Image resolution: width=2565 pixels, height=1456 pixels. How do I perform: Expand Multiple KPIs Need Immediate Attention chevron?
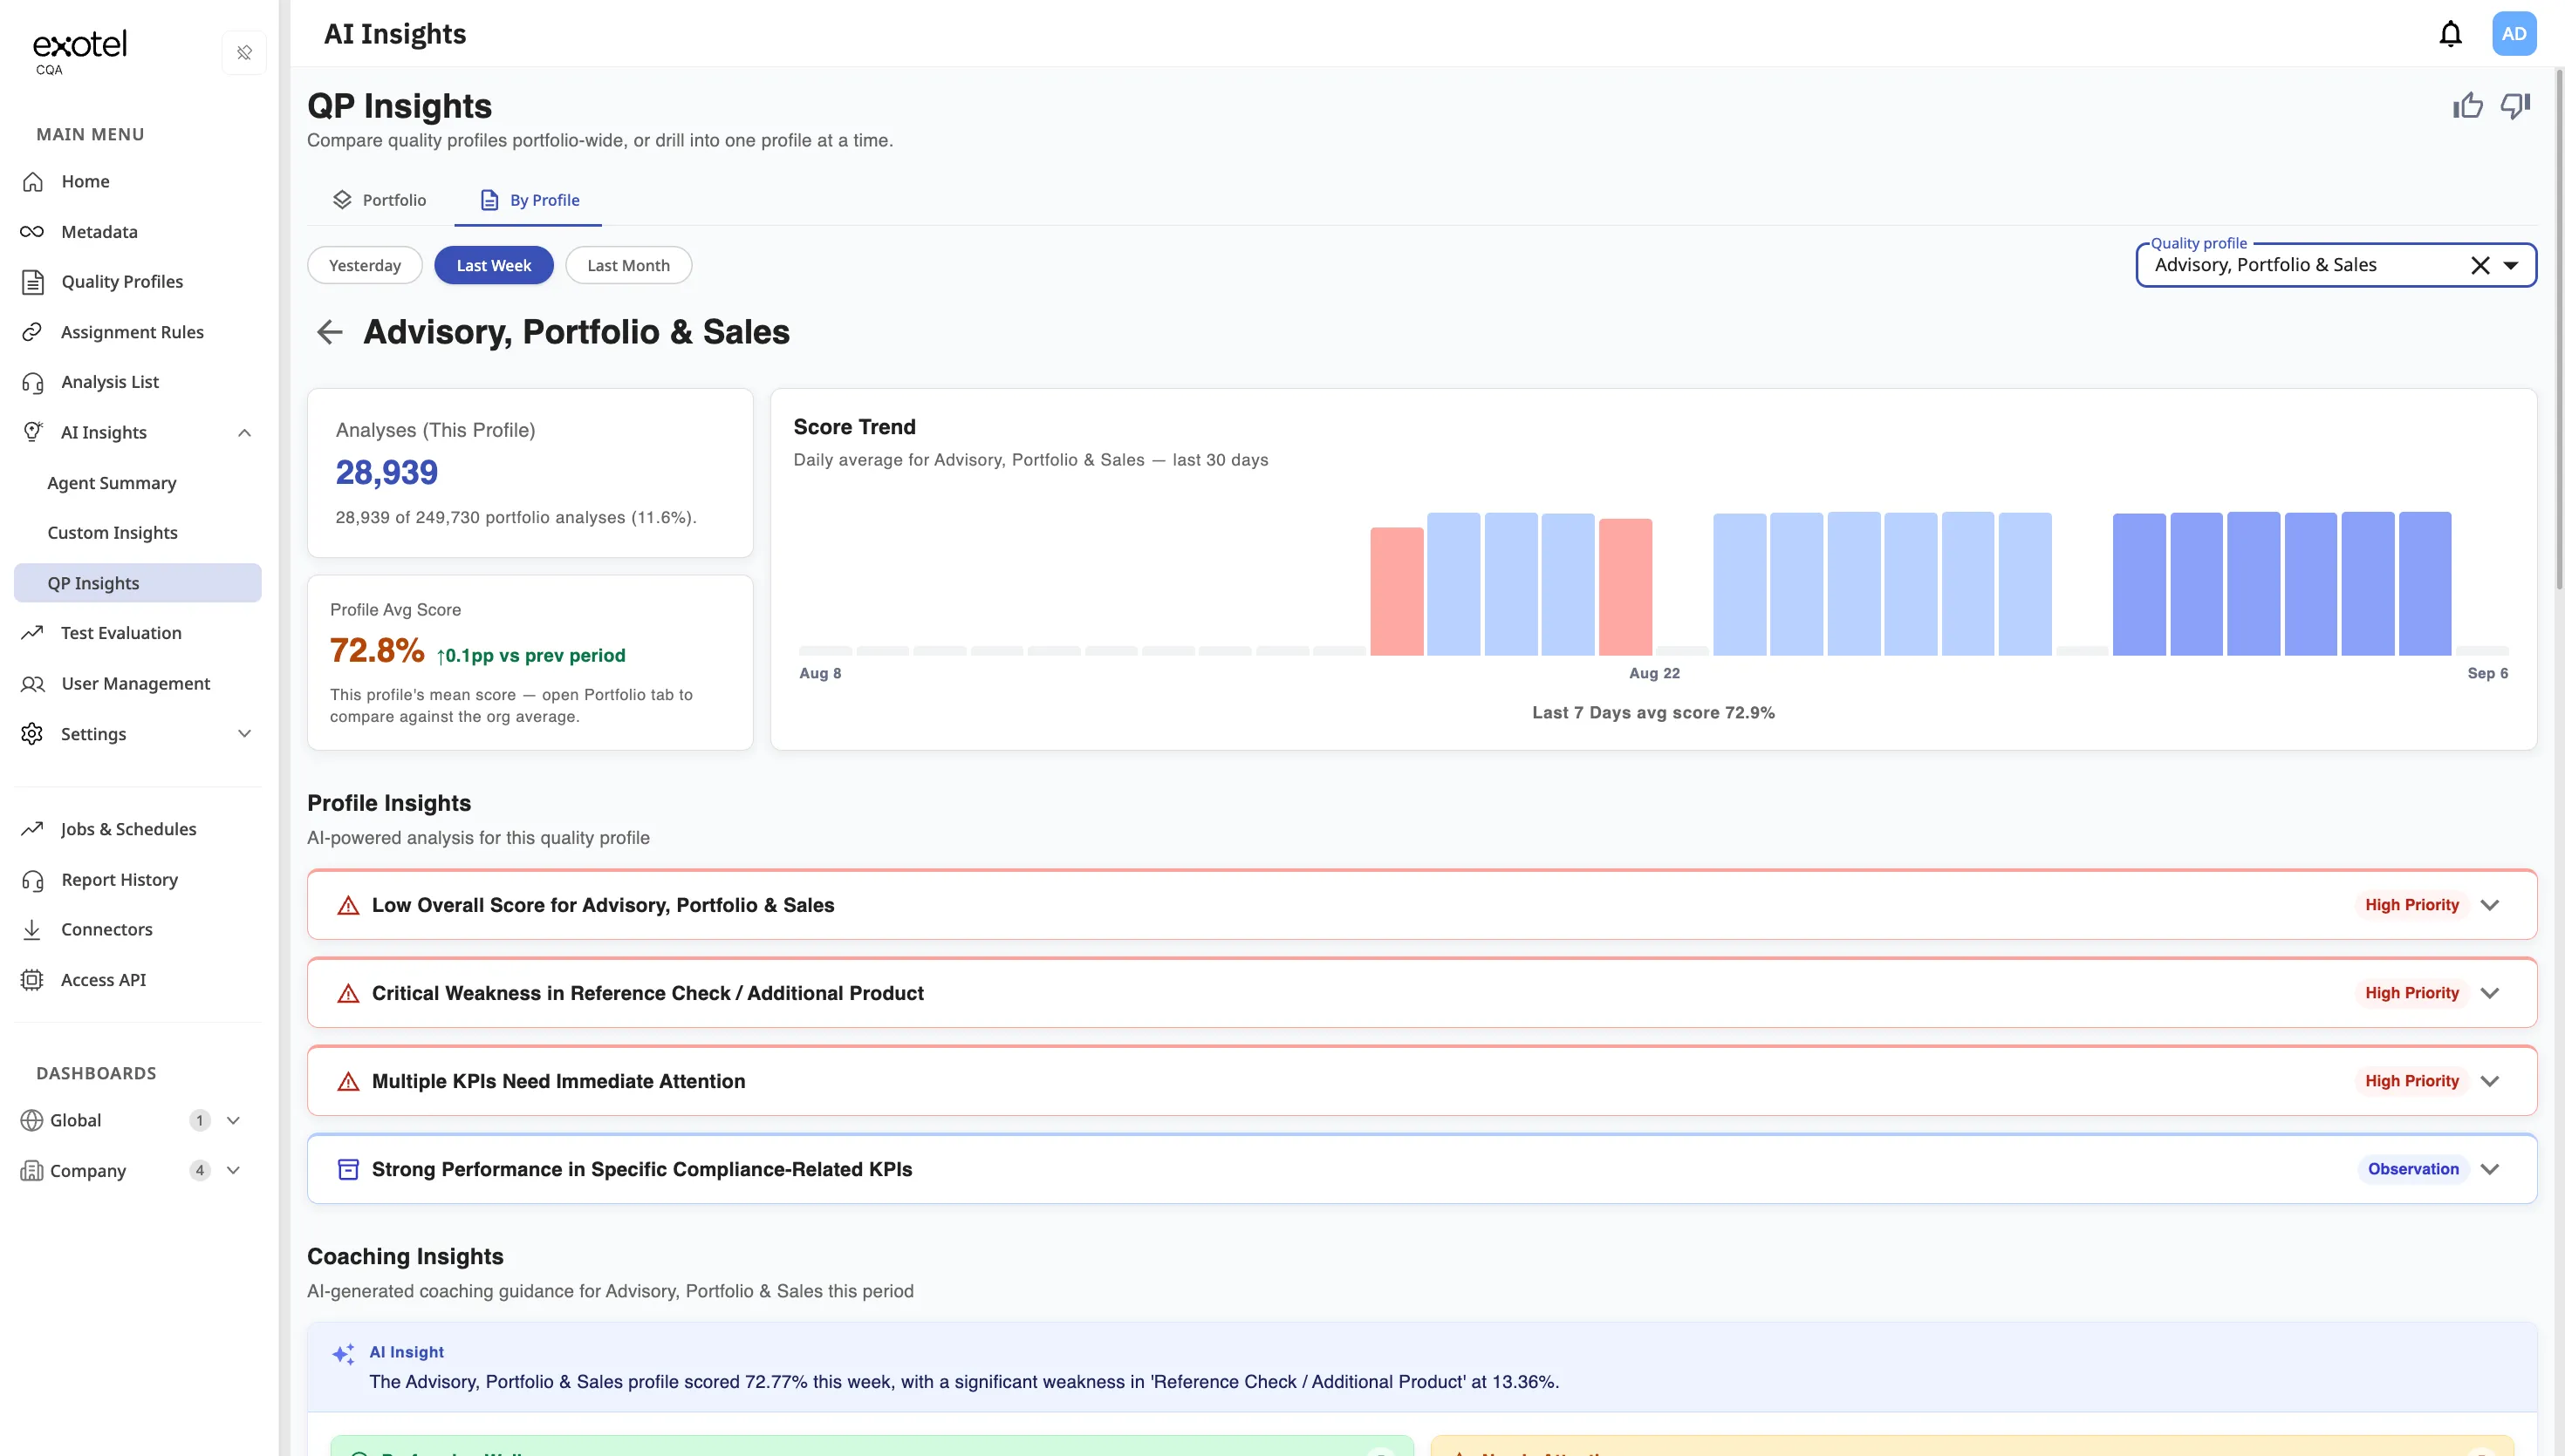(x=2490, y=1081)
